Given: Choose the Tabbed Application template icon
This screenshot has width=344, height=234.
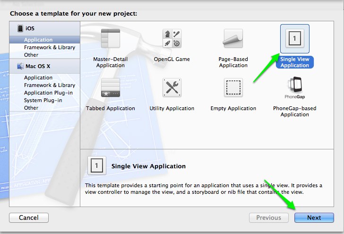Looking at the screenshot, I should [x=111, y=87].
